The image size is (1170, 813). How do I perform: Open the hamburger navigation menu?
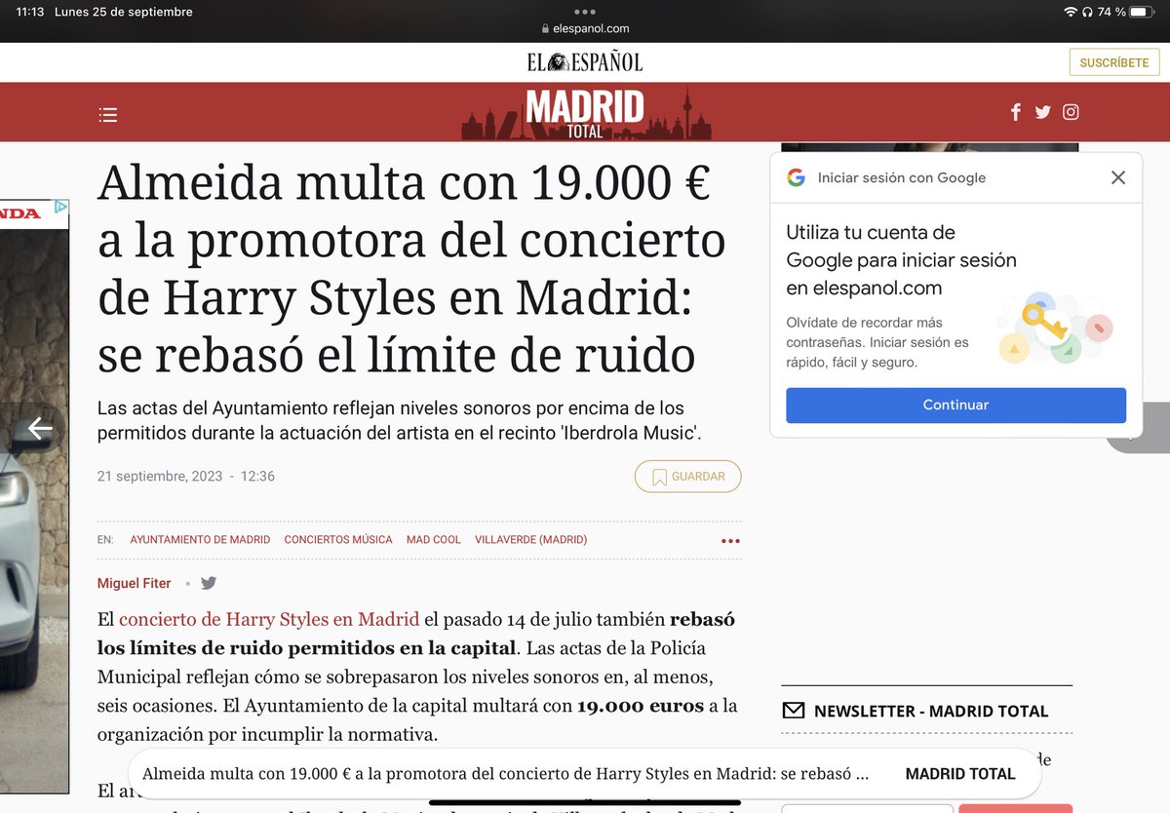point(108,115)
